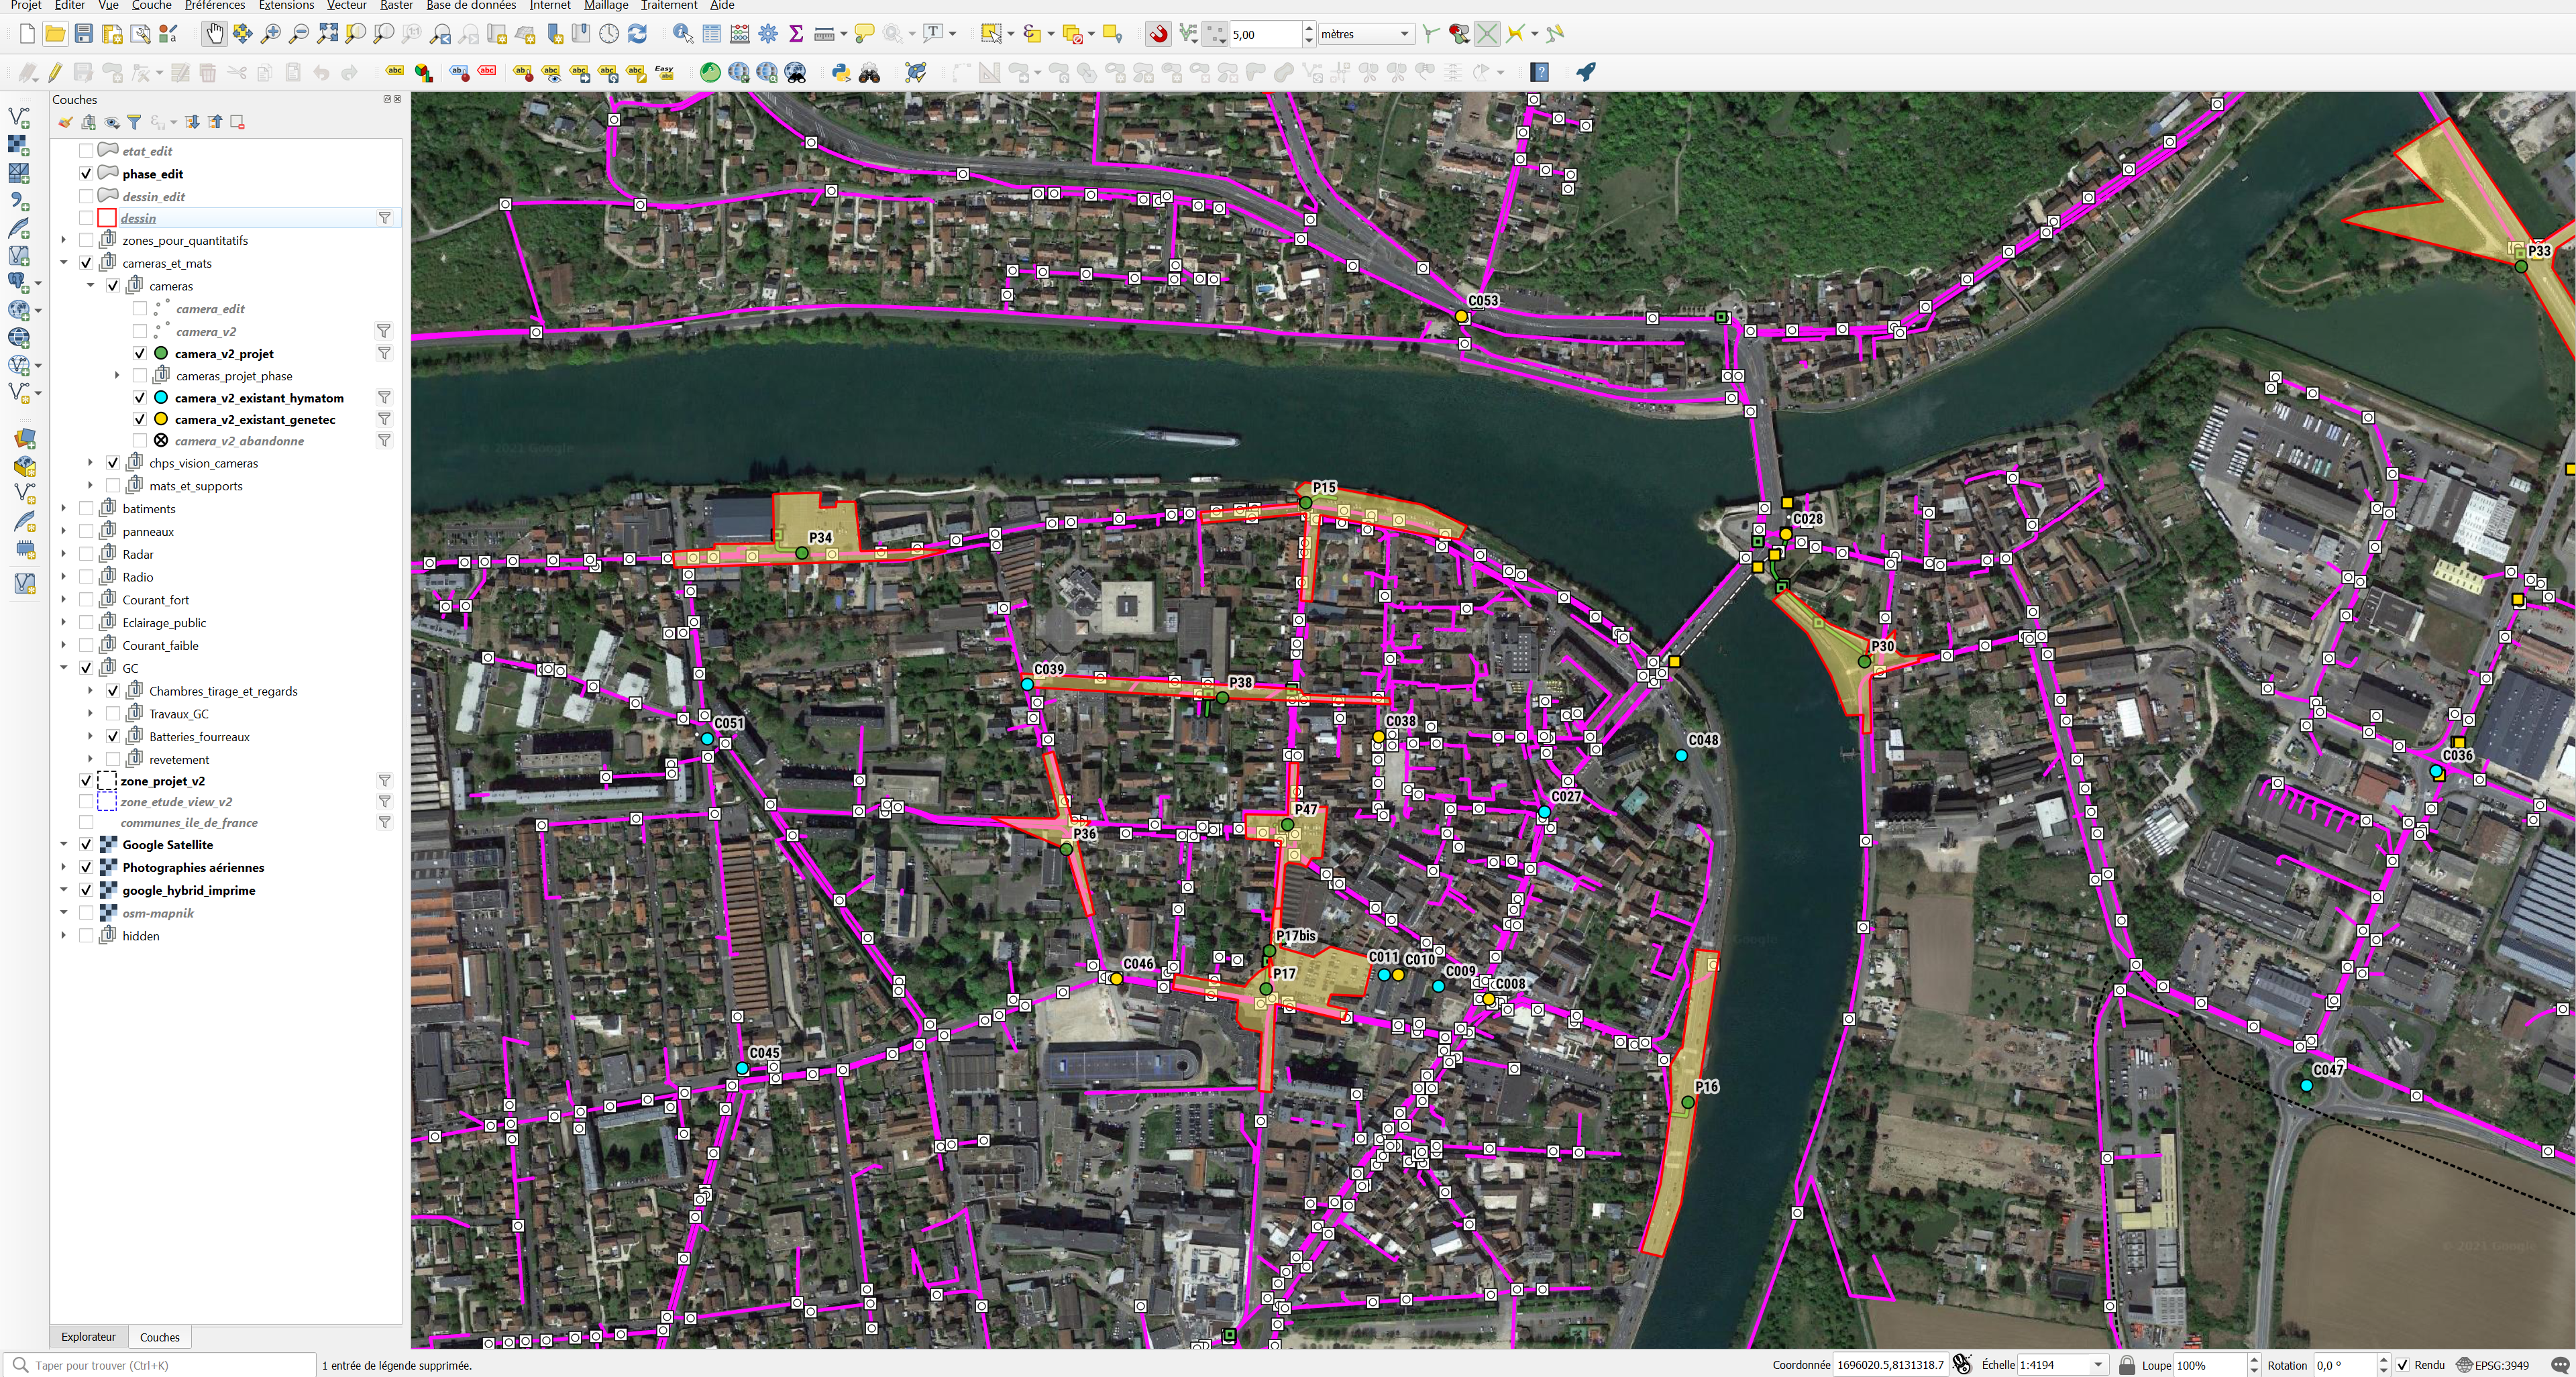2576x1377 pixels.
Task: Click Add PostGIS layer elephant icon
Action: (19, 283)
